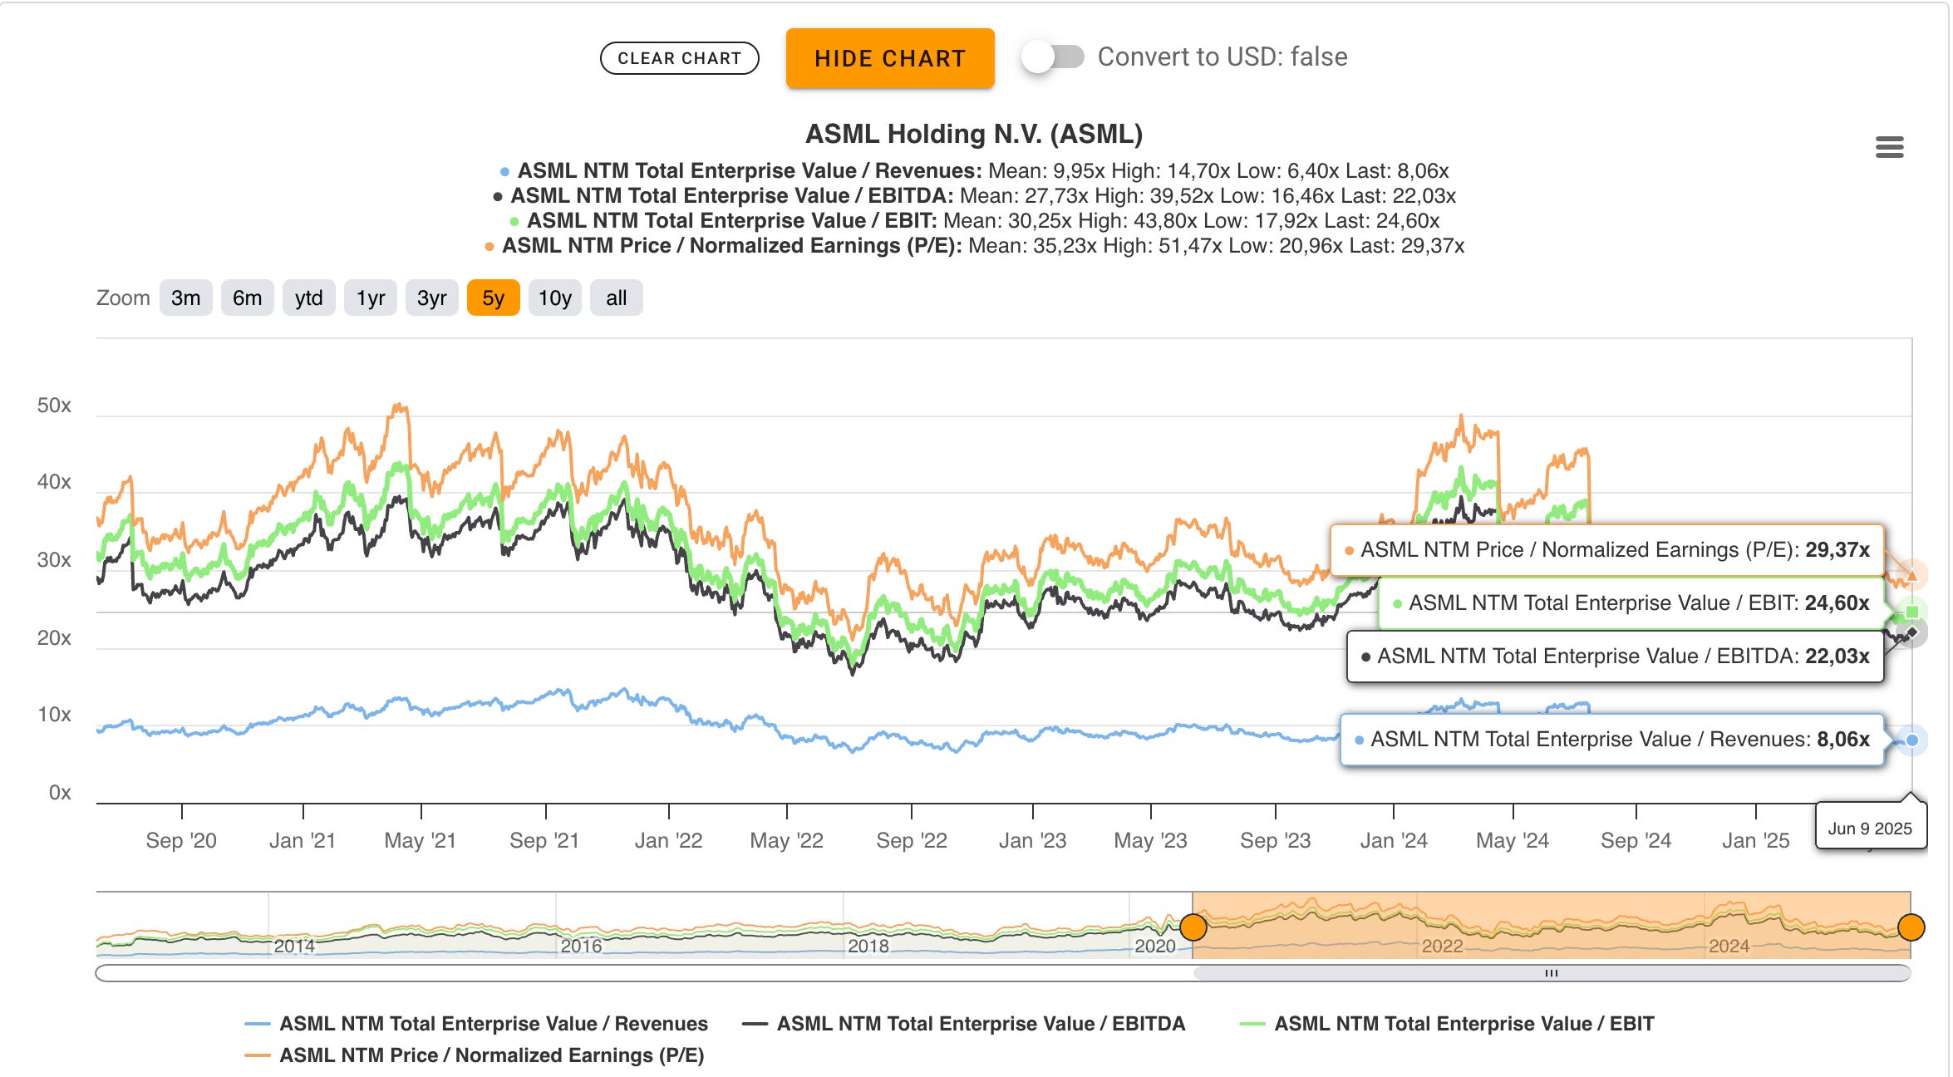Select the ytd zoom option

point(308,298)
